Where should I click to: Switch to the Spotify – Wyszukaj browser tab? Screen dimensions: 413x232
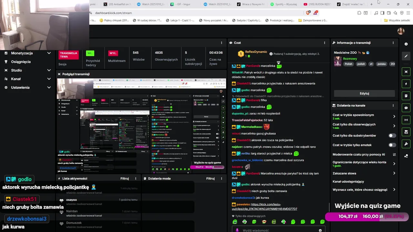coord(284,4)
